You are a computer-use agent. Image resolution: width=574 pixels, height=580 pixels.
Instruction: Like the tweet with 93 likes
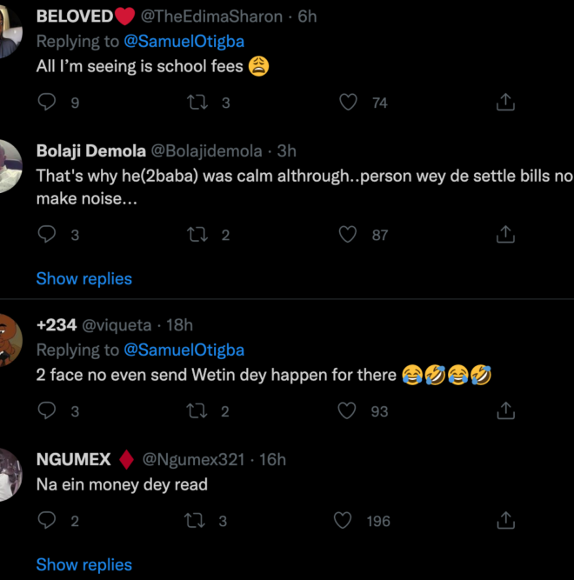pyautogui.click(x=348, y=411)
